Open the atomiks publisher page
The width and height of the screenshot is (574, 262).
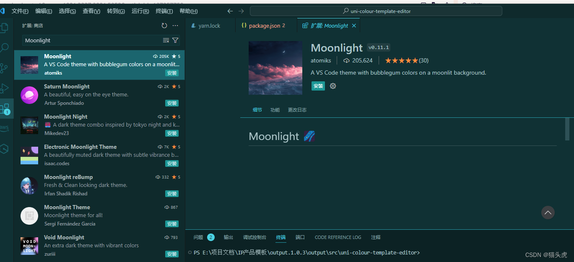[x=321, y=60]
